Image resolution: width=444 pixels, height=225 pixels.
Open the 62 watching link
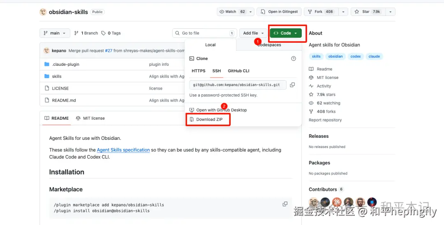tap(325, 103)
